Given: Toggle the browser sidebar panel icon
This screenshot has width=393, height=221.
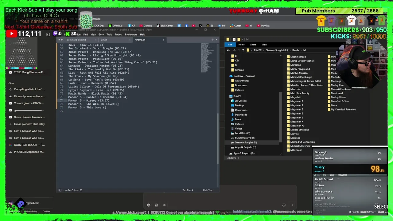Looking at the screenshot, I should 48,34.
